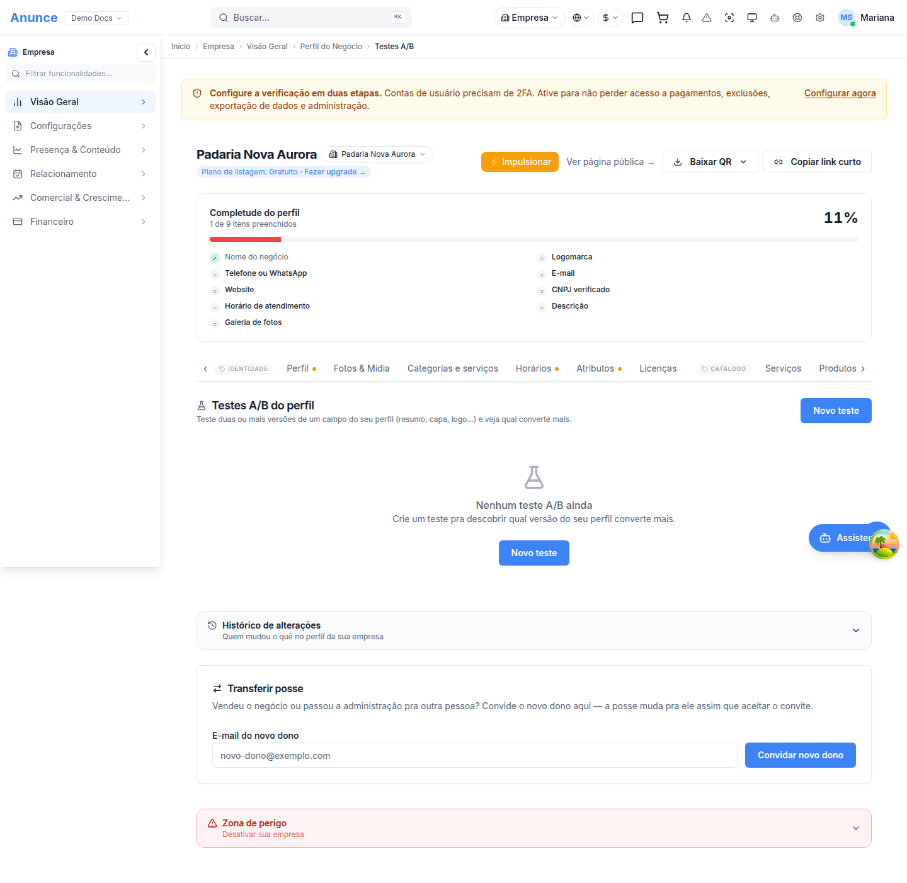Switch to the Perfil tab
This screenshot has height=883, width=907.
pyautogui.click(x=301, y=368)
